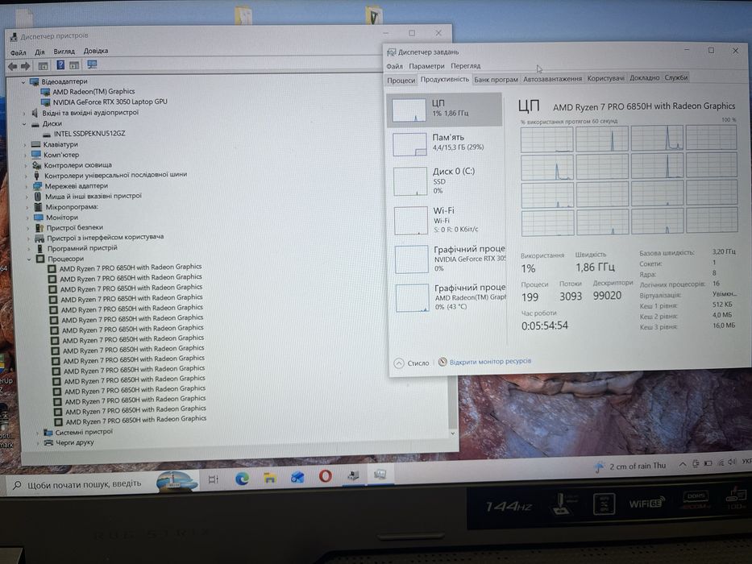Open the Mail app from the taskbar
The width and height of the screenshot is (752, 564).
(298, 477)
